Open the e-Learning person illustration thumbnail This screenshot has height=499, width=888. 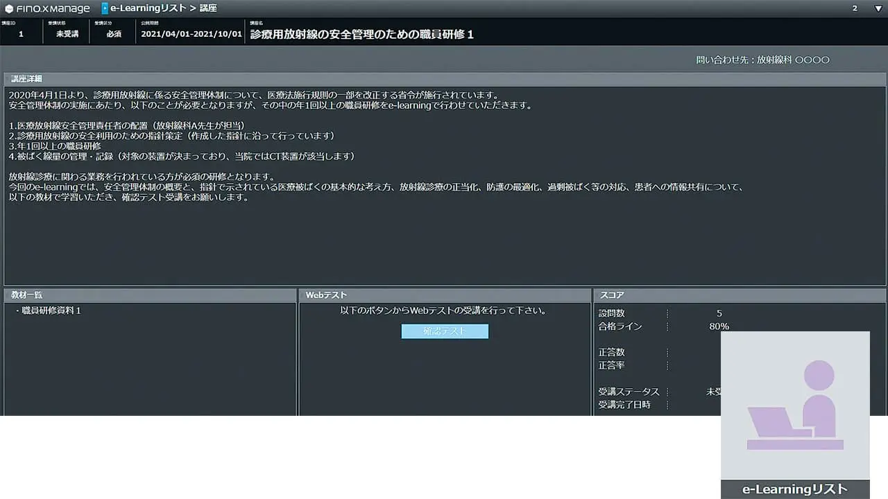tap(795, 405)
